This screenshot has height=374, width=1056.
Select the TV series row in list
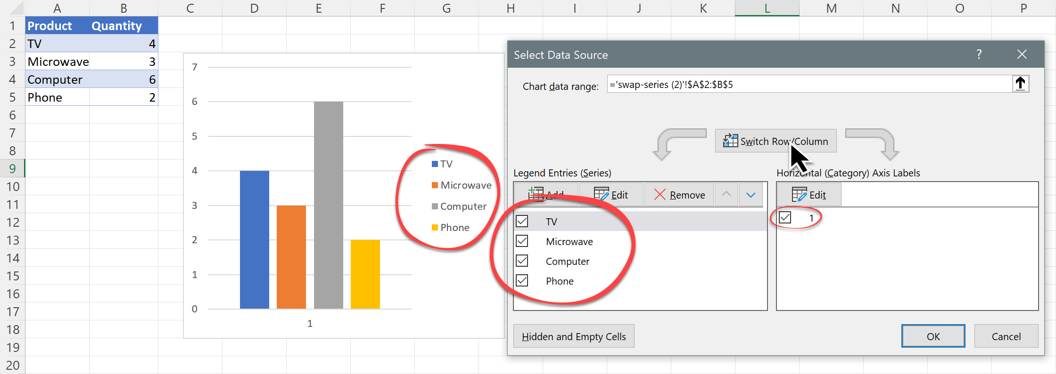click(640, 221)
